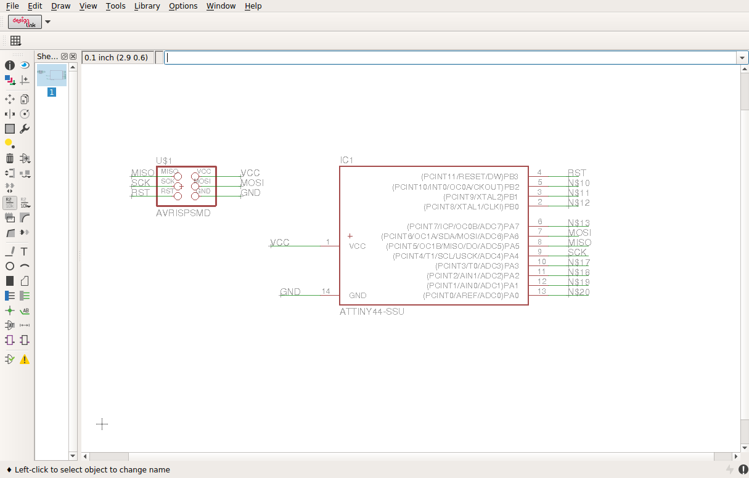This screenshot has height=478, width=749.
Task: Open the Tools menu
Action: 115,6
